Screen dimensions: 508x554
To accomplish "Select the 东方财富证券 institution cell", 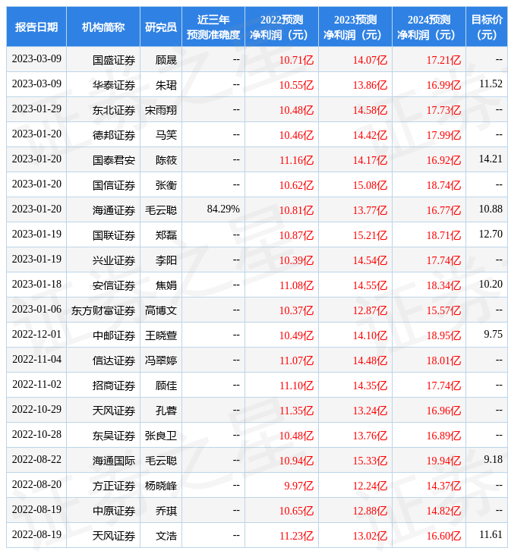I will click(103, 310).
